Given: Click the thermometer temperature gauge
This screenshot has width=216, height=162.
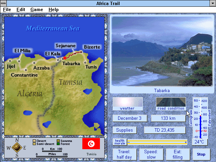Looking at the screenshot, I should click(x=200, y=118).
